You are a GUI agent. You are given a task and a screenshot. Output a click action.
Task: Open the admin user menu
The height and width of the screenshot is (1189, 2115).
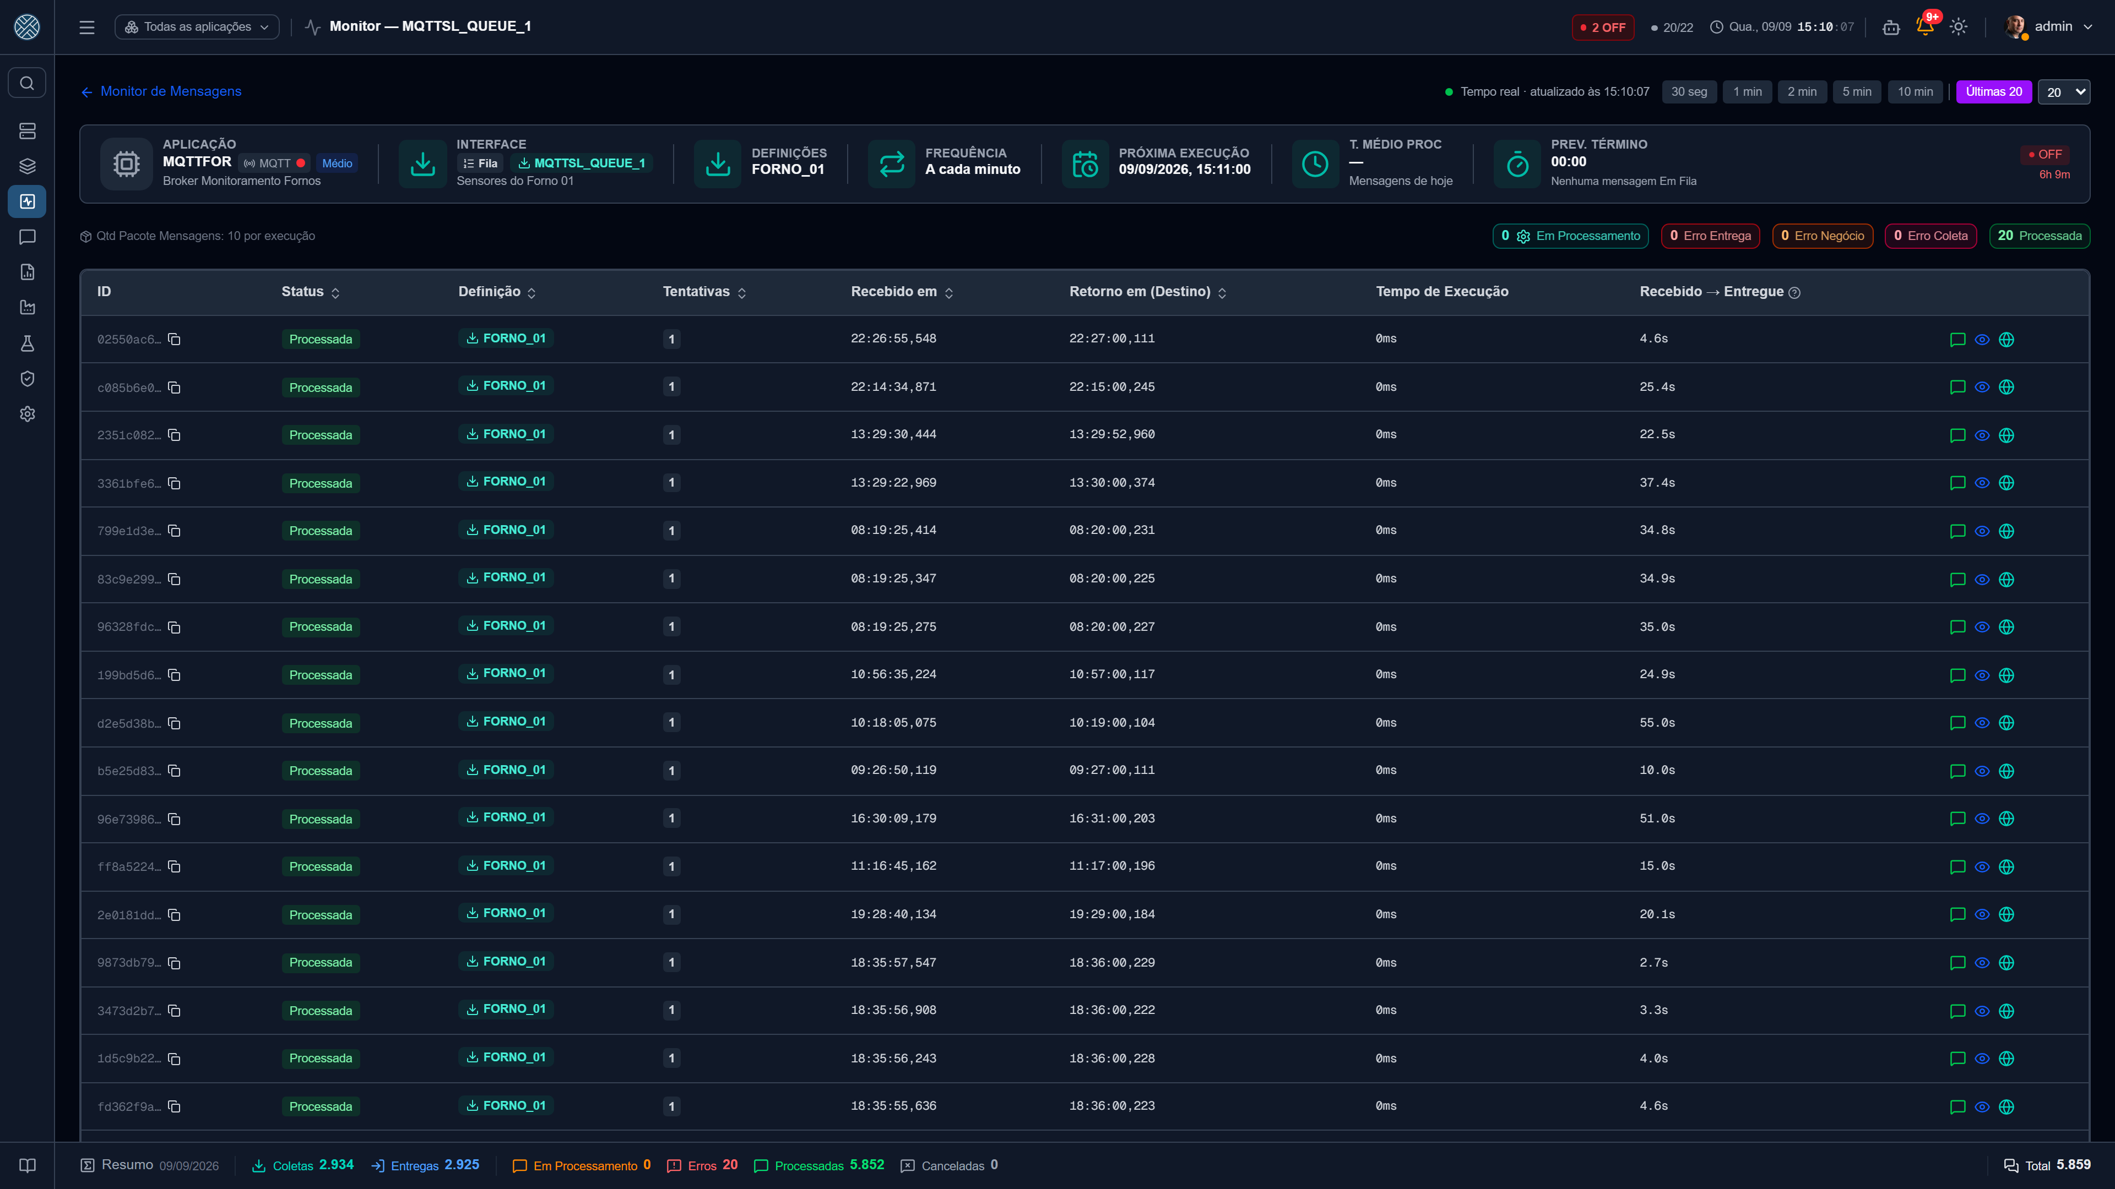(2049, 27)
